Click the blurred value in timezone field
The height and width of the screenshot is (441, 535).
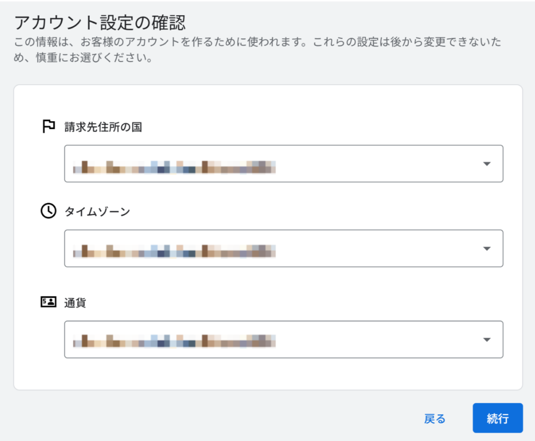[x=174, y=251]
